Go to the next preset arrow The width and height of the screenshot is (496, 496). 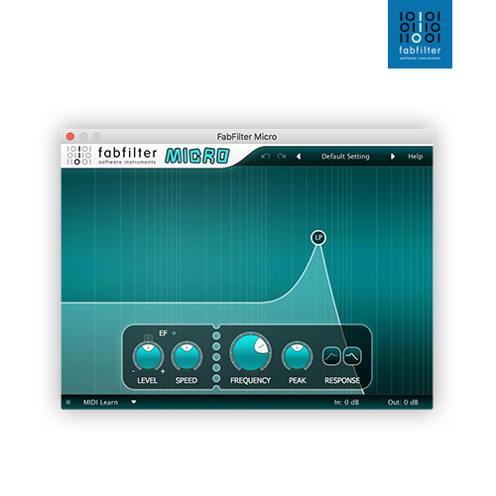pyautogui.click(x=393, y=157)
